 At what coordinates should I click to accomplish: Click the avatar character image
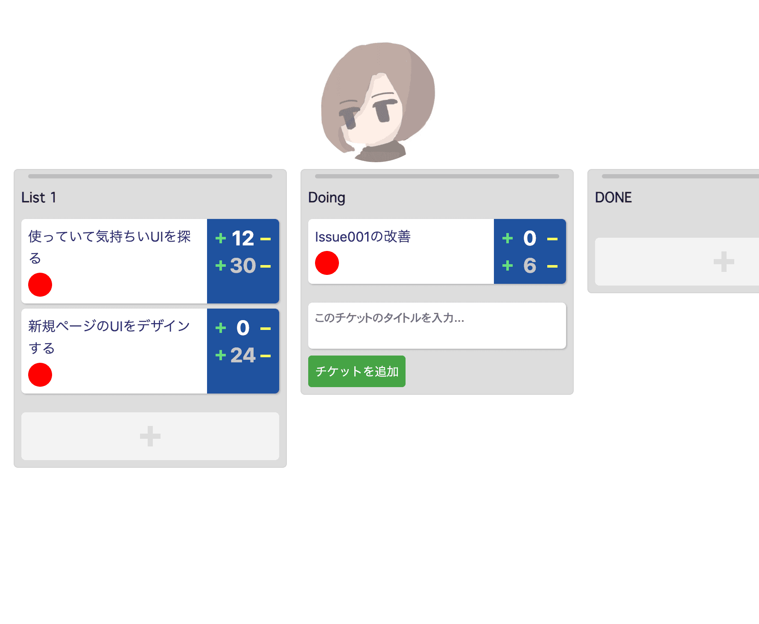click(378, 102)
